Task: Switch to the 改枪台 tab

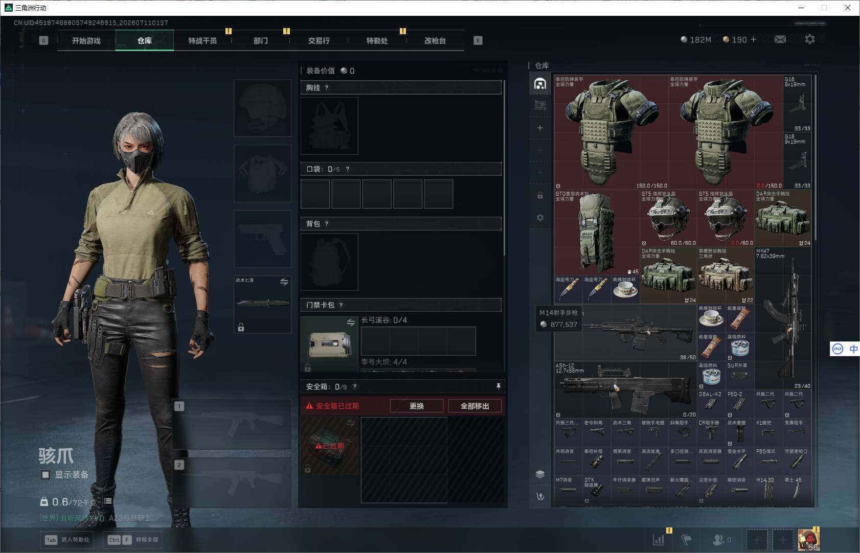Action: pos(435,40)
